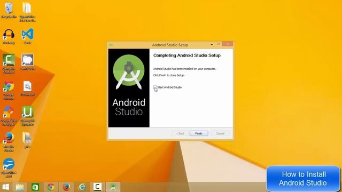This screenshot has height=192, width=342.
Task: Click the Android Studio Setup taskbar button
Action: coord(113,187)
